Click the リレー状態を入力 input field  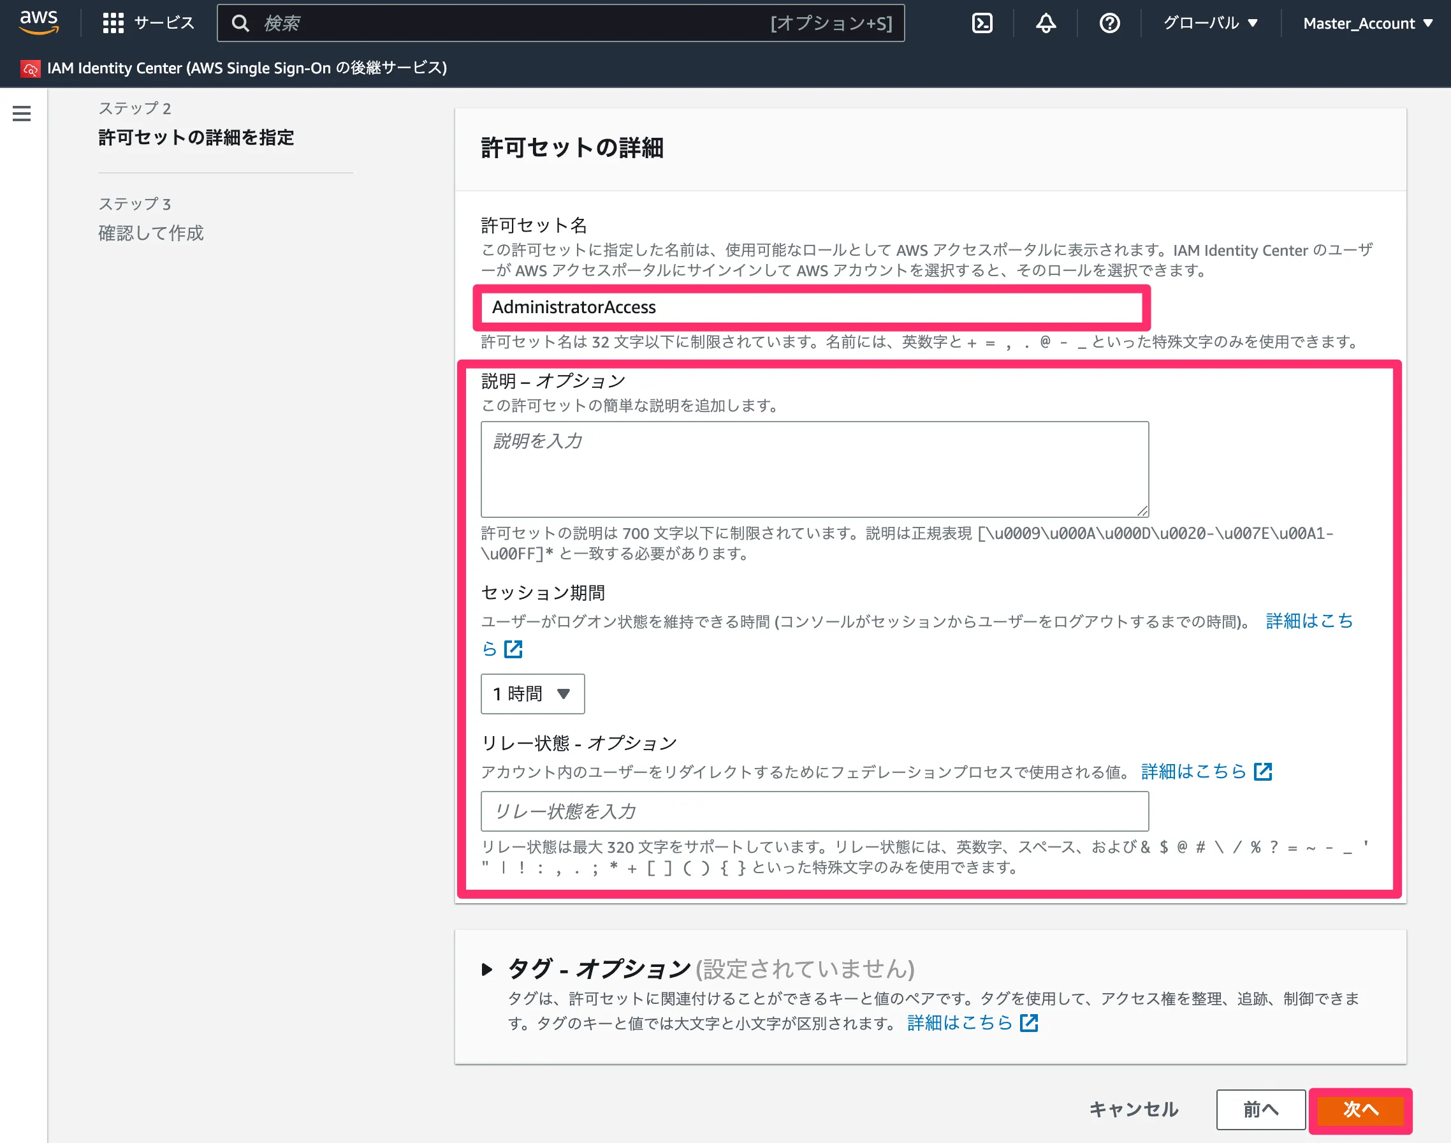pos(814,811)
